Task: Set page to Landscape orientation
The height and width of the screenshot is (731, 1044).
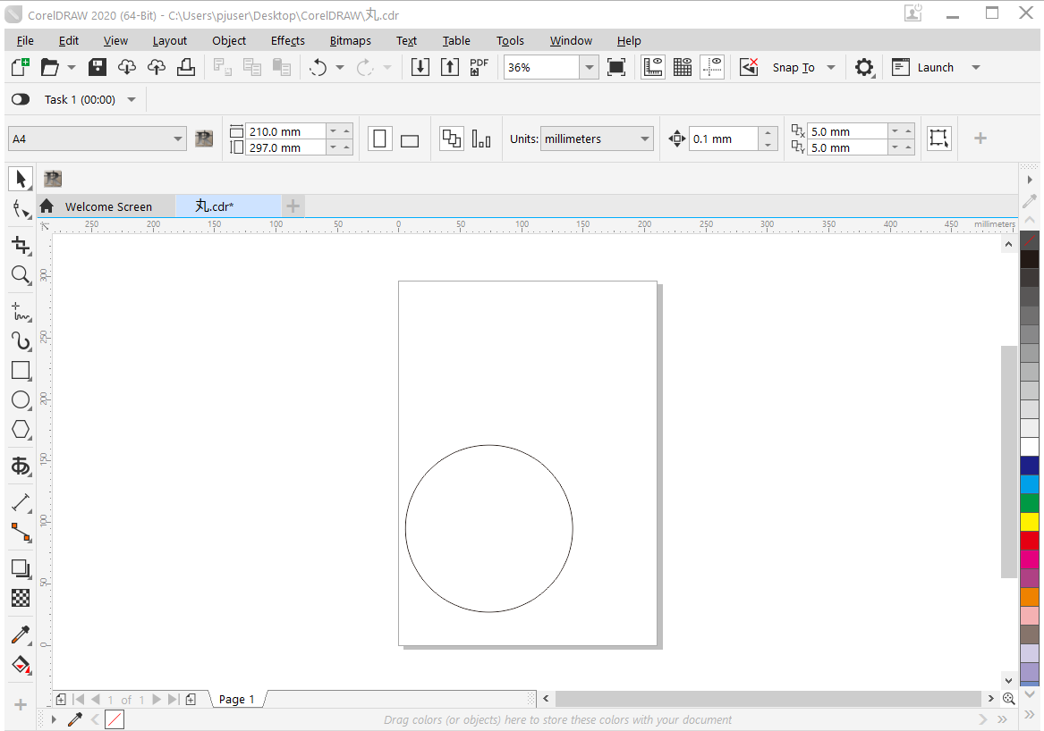Action: tap(410, 139)
